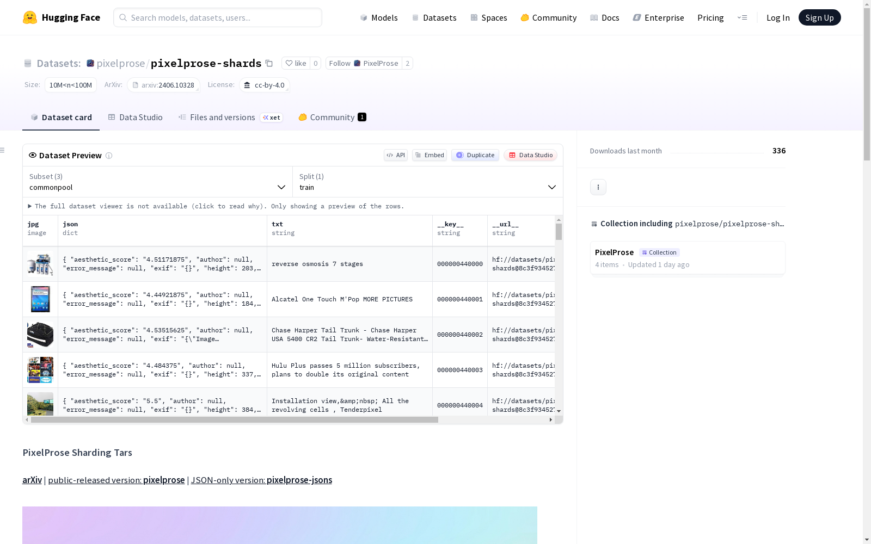Select the 'reverse osmosis 7 stages' cell
Screen dimensions: 871x544
click(x=350, y=264)
